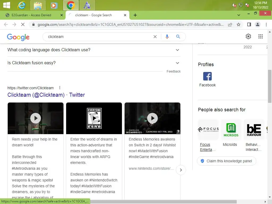Click the share page icon

pyautogui.click(x=230, y=24)
